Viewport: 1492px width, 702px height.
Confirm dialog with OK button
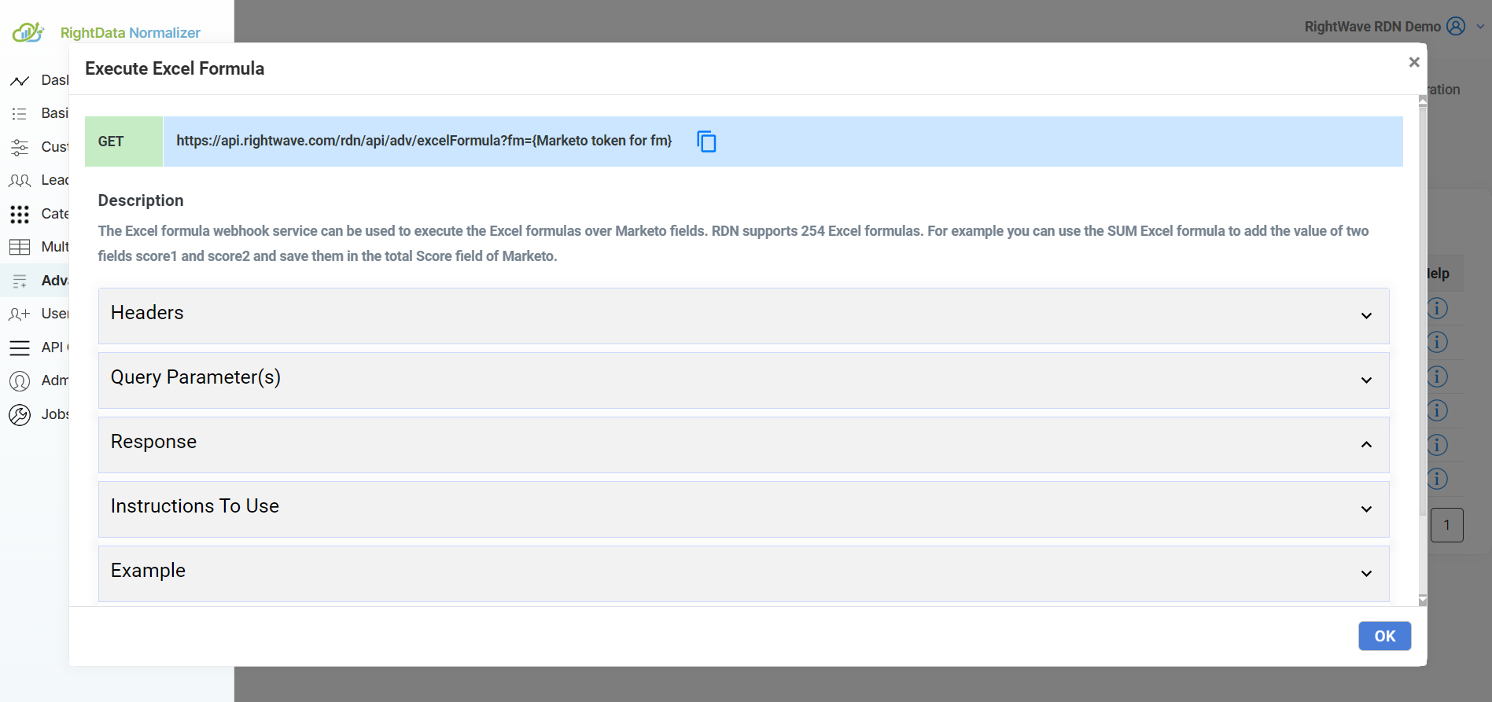pyautogui.click(x=1384, y=636)
